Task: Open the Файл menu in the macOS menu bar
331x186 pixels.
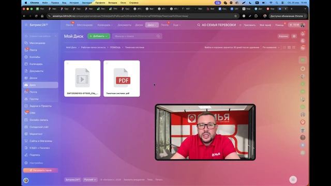Action: (x=45, y=3)
